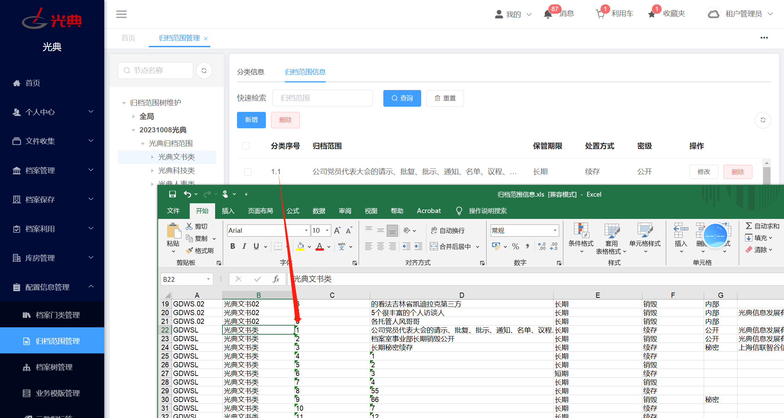Open 档案门类管理 sidebar item
The height and width of the screenshot is (418, 784).
[x=52, y=314]
